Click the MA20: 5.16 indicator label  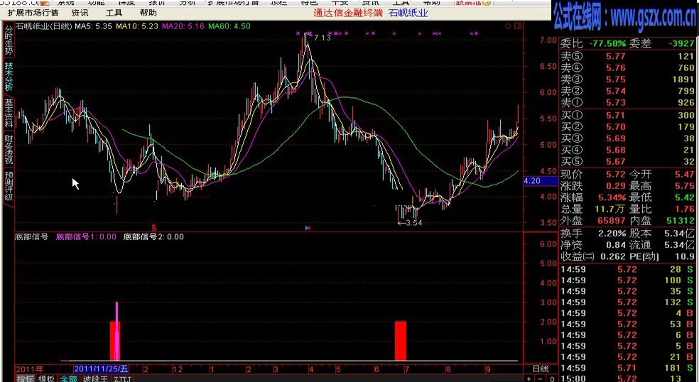click(183, 26)
